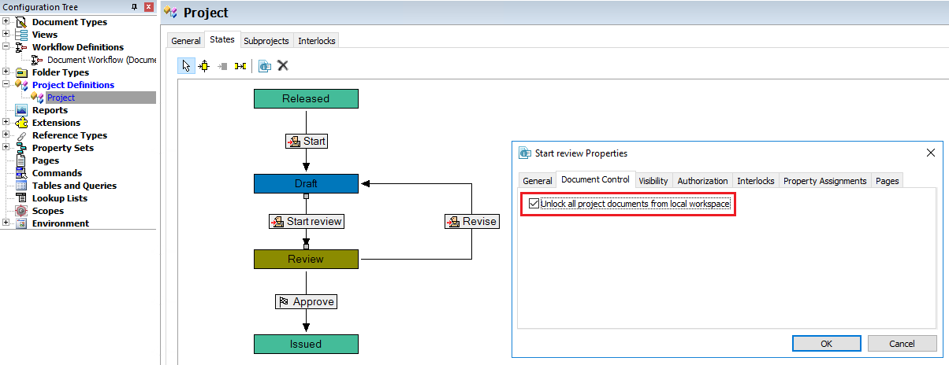The image size is (949, 365).
Task: Click the Project Definitions icon in tree
Action: pyautogui.click(x=21, y=85)
